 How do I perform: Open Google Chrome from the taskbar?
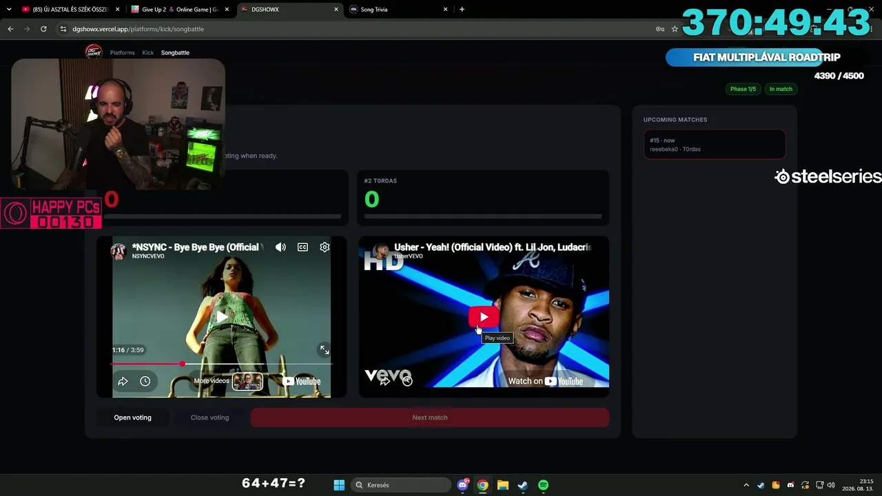pos(483,485)
